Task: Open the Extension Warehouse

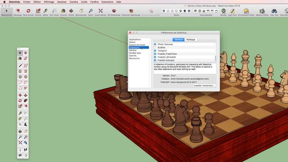Action: 131,12
